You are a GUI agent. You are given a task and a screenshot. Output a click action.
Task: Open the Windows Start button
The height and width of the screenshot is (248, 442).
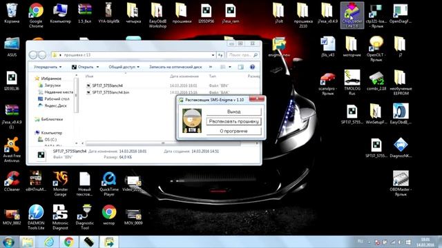8,242
